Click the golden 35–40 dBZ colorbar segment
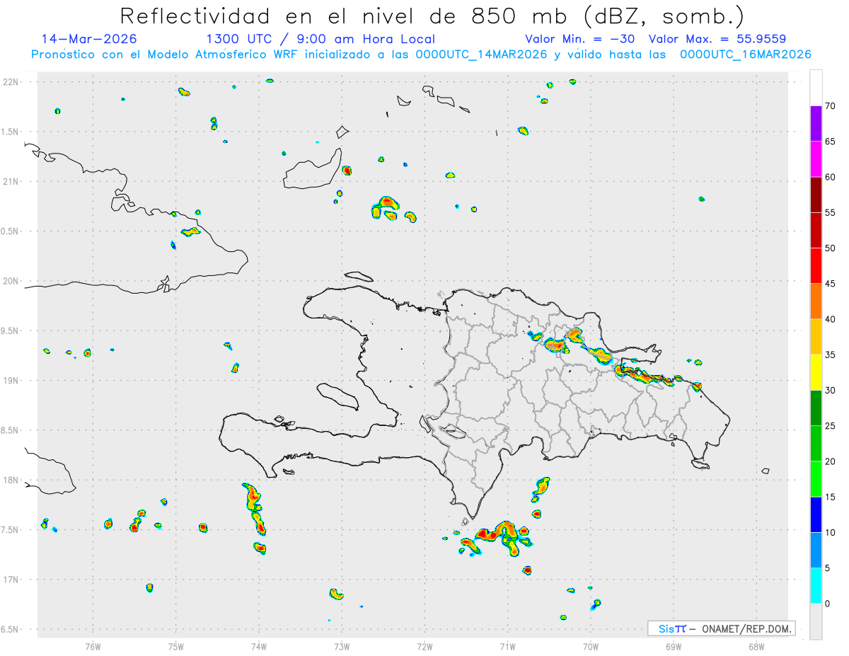Image resolution: width=849 pixels, height=656 pixels. pyautogui.click(x=816, y=337)
